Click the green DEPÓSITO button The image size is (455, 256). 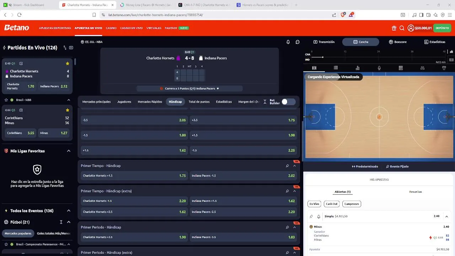click(x=442, y=28)
